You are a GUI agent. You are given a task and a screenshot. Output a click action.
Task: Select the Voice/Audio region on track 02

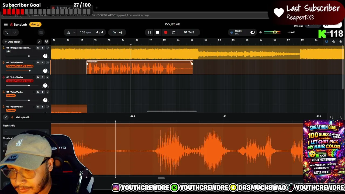point(140,67)
